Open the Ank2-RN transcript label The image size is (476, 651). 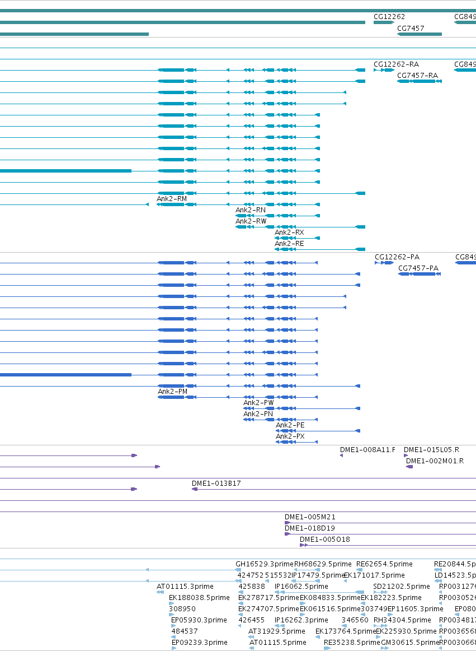click(x=251, y=210)
